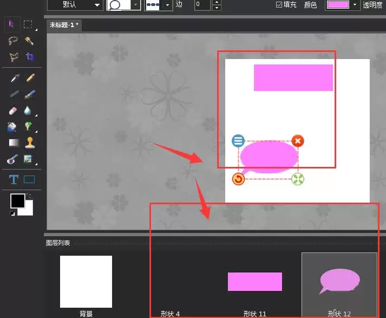Select the 形状 11 layer thumbnail
Screen dimensions: 386x318
pos(254,282)
